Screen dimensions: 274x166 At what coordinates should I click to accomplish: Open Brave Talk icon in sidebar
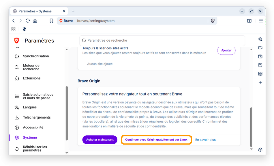(260, 48)
